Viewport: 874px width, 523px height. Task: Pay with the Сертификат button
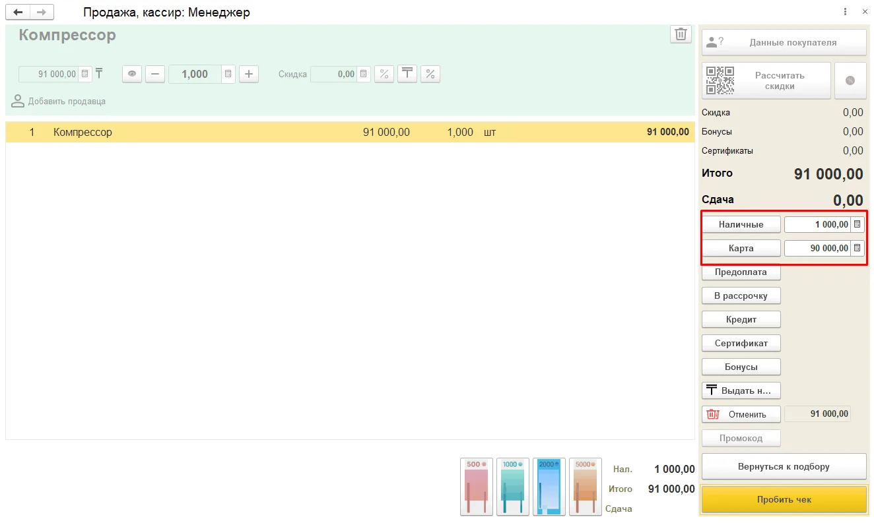(741, 343)
